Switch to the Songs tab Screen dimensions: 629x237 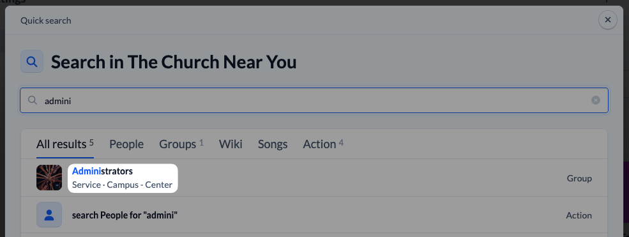point(273,144)
